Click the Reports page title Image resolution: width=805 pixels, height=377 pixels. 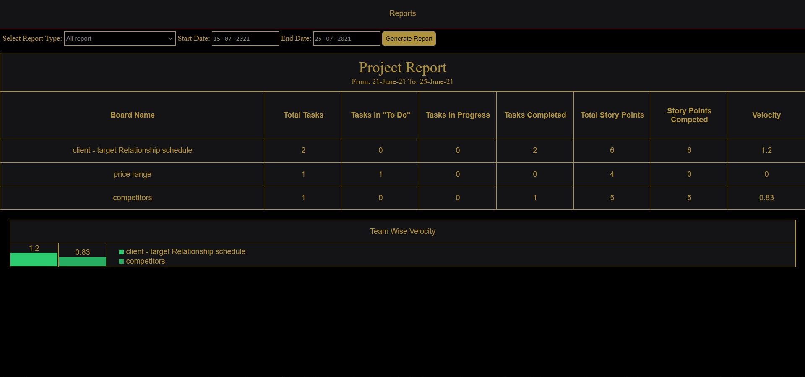tap(402, 13)
